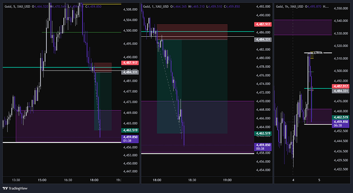Select purple demand rectangle on 5-minute chart
This screenshot has width=353, height=193.
(69, 126)
